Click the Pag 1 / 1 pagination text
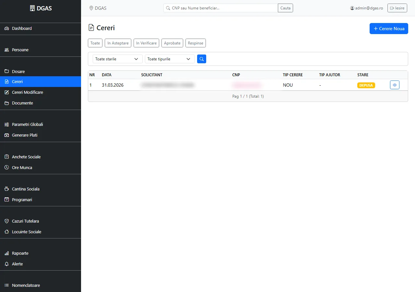415x292 pixels. pyautogui.click(x=248, y=96)
